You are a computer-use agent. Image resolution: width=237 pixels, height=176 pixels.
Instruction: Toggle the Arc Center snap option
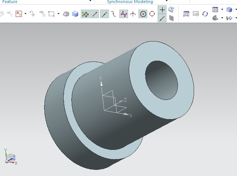pos(143,14)
